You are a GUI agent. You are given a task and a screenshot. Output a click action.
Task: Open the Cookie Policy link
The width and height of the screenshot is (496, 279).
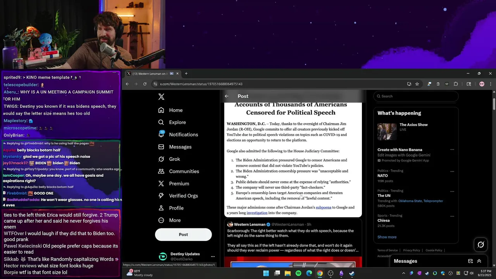tap(434, 250)
